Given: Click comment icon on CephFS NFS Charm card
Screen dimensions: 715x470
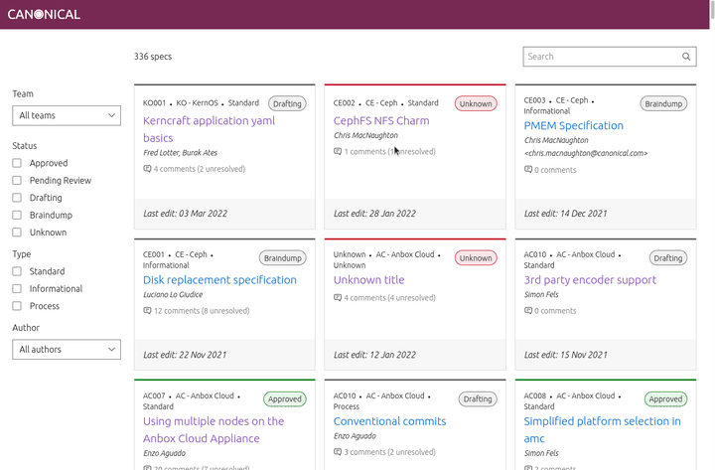Looking at the screenshot, I should (x=338, y=151).
